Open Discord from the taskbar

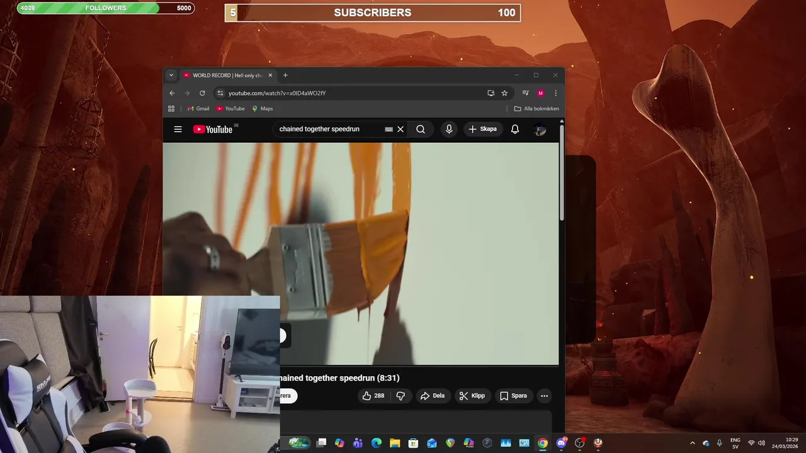click(561, 443)
